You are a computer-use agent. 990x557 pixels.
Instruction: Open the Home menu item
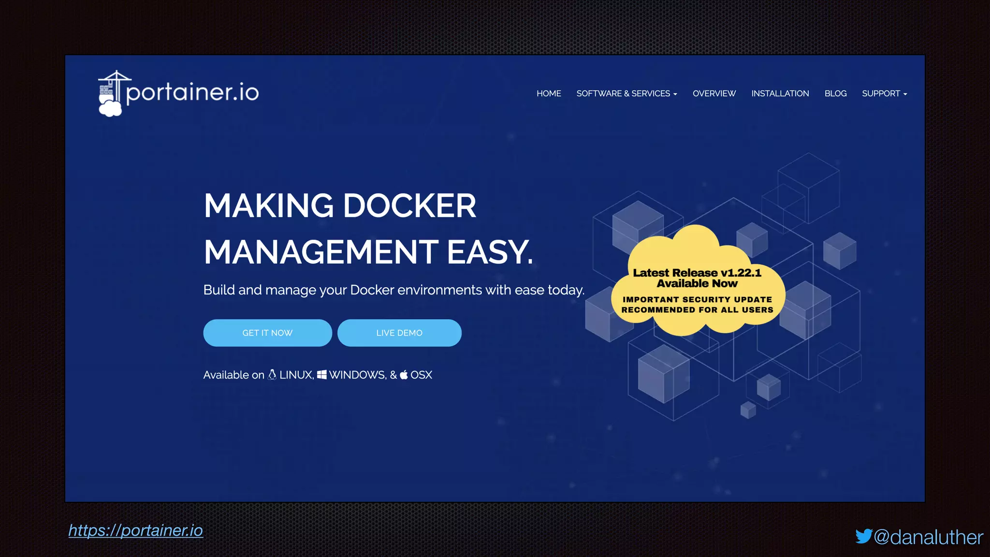(x=549, y=93)
